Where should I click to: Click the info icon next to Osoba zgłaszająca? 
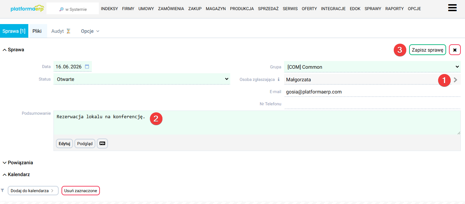(278, 80)
